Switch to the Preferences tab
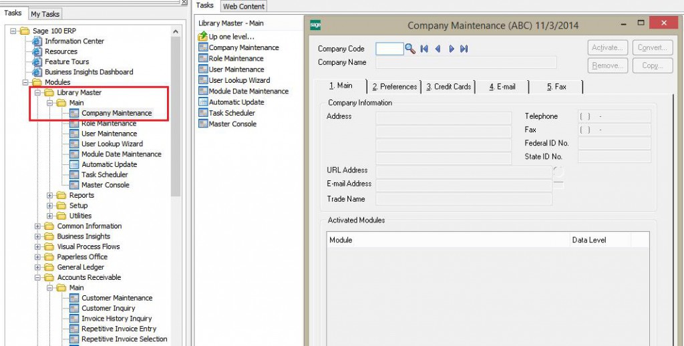This screenshot has width=684, height=346. click(x=394, y=87)
